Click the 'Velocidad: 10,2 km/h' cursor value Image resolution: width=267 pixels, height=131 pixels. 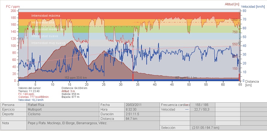point(31,100)
